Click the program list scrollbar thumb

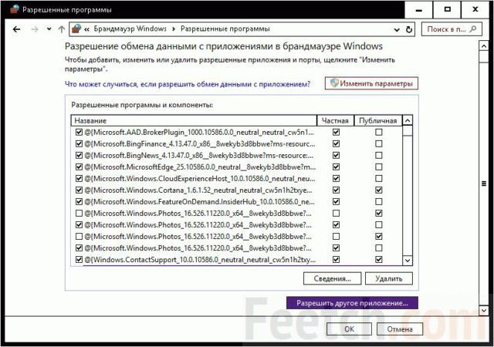(x=408, y=130)
